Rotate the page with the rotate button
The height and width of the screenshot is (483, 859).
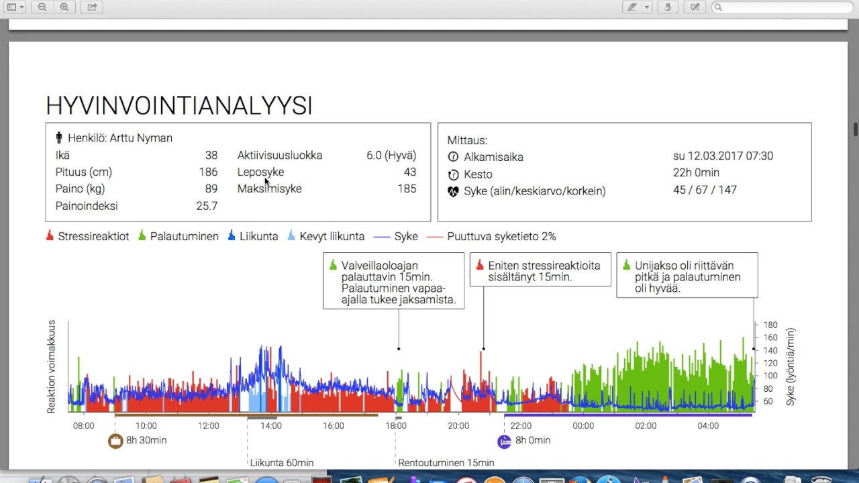point(668,7)
